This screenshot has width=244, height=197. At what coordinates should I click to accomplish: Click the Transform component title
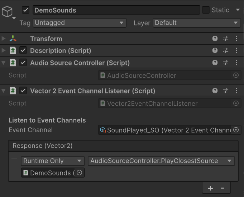(x=46, y=39)
